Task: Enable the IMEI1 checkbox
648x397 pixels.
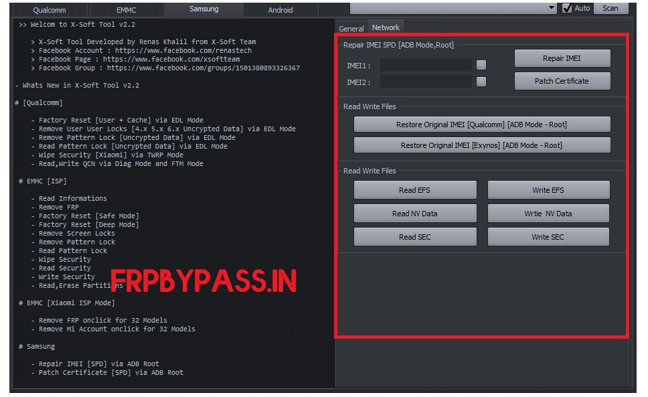Action: [481, 65]
